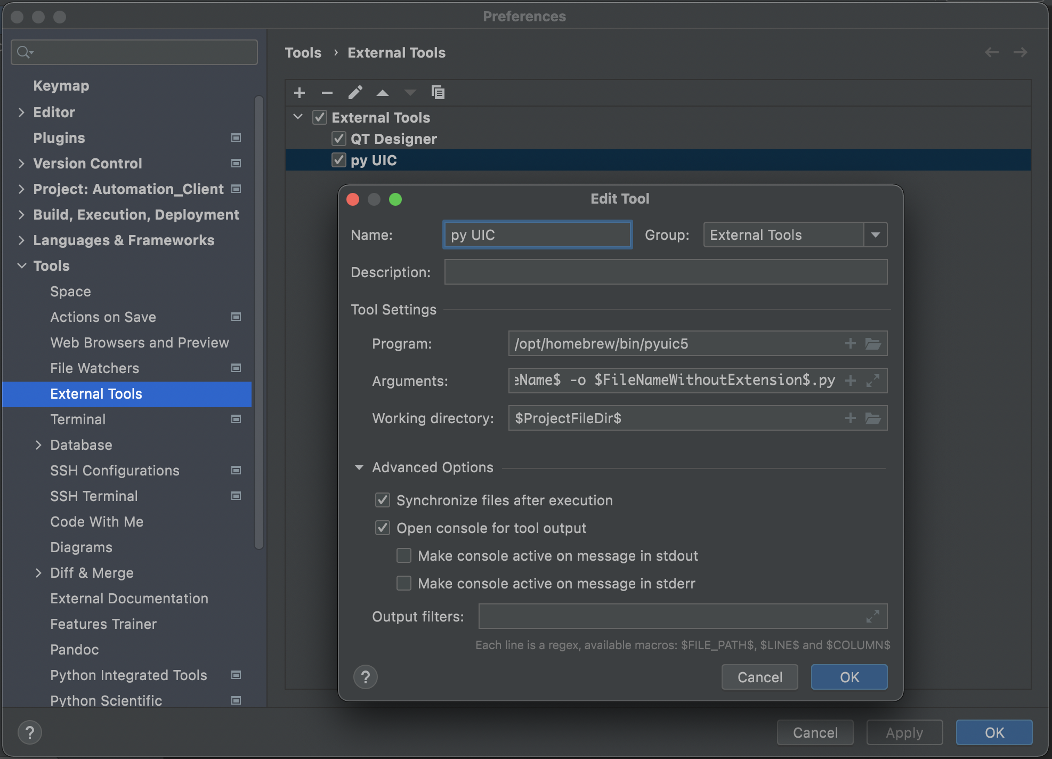Open Keymap settings page
Viewport: 1052px width, 759px height.
(x=61, y=86)
